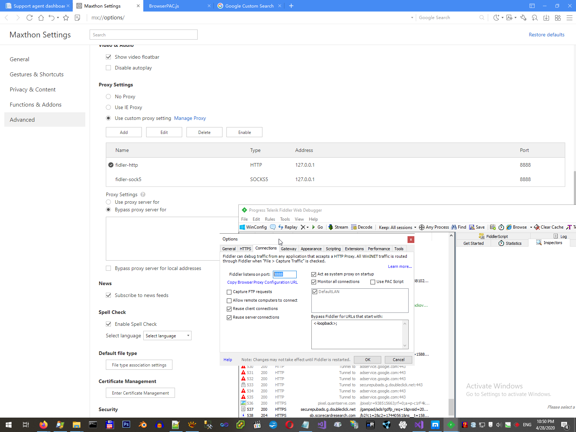This screenshot has width=576, height=432.
Task: Open Maxthon translate tool icon
Action: 509,18
